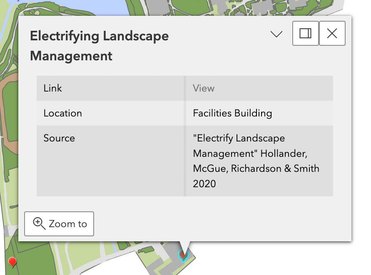Open the View link in the Link row

point(204,88)
